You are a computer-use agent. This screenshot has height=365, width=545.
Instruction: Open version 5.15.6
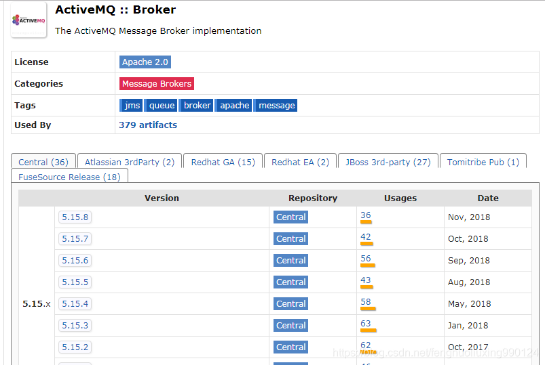tap(75, 261)
